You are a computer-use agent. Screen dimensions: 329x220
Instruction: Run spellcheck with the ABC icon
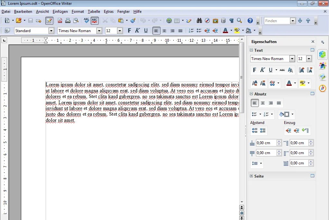pyautogui.click(x=86, y=20)
